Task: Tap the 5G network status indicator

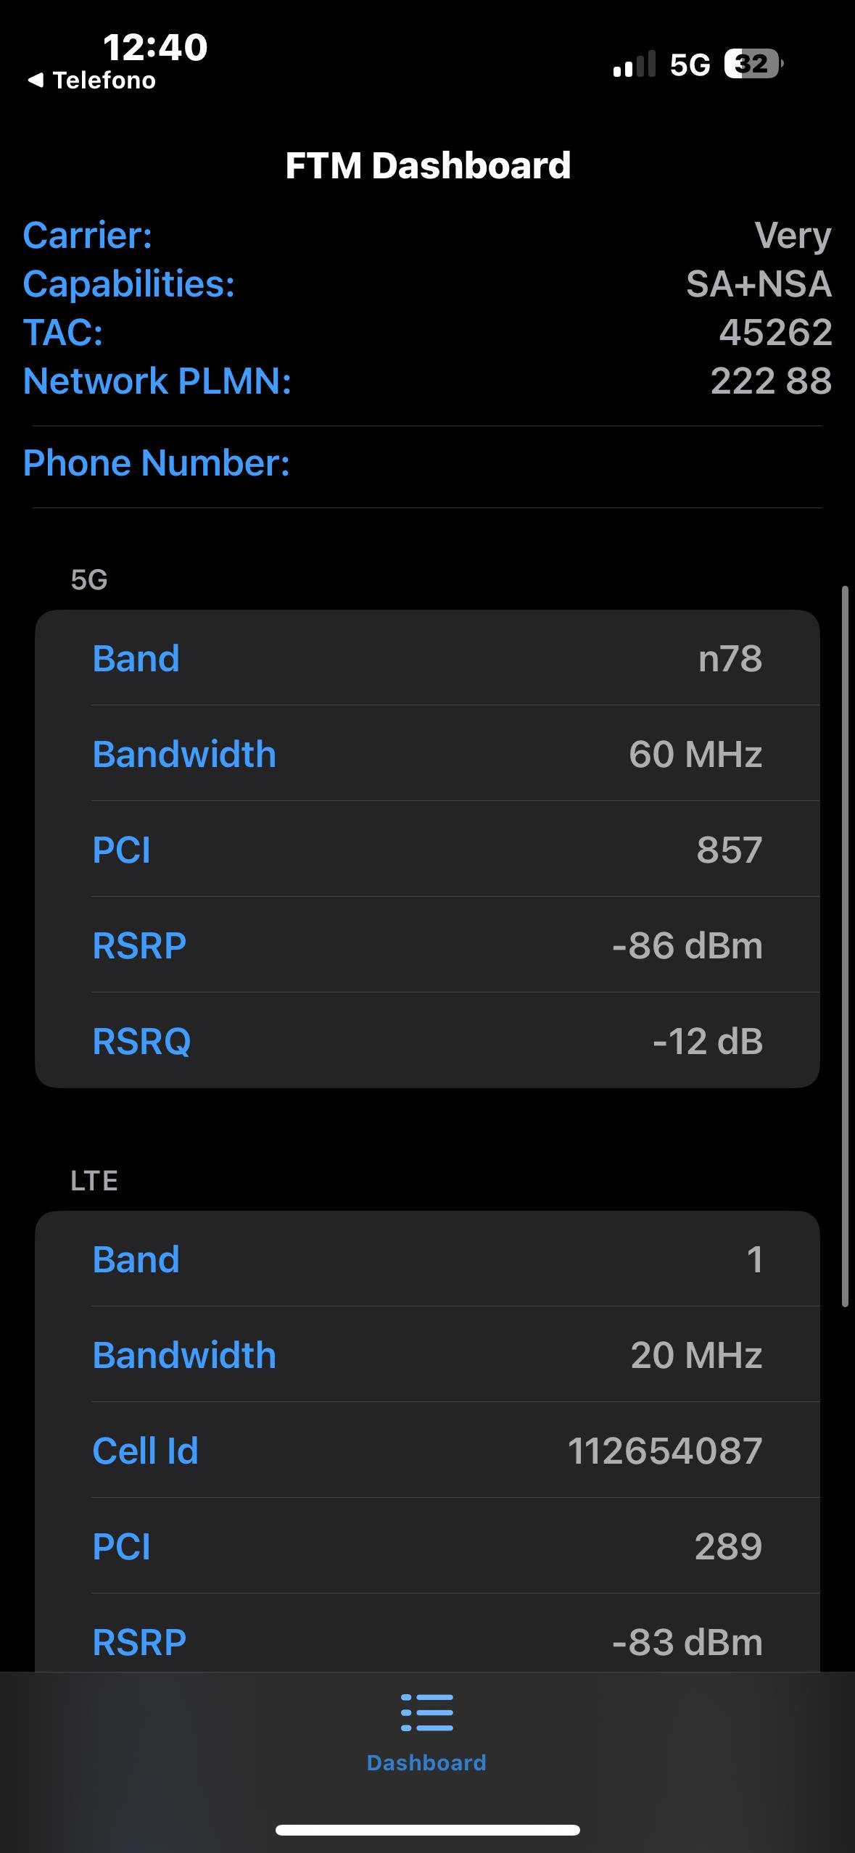Action: click(x=690, y=65)
